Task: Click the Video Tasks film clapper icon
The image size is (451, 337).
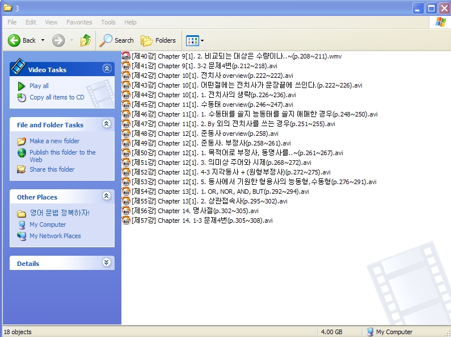Action: 18,66
